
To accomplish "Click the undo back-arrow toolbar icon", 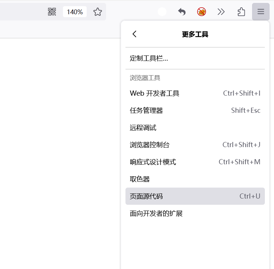I will click(182, 12).
